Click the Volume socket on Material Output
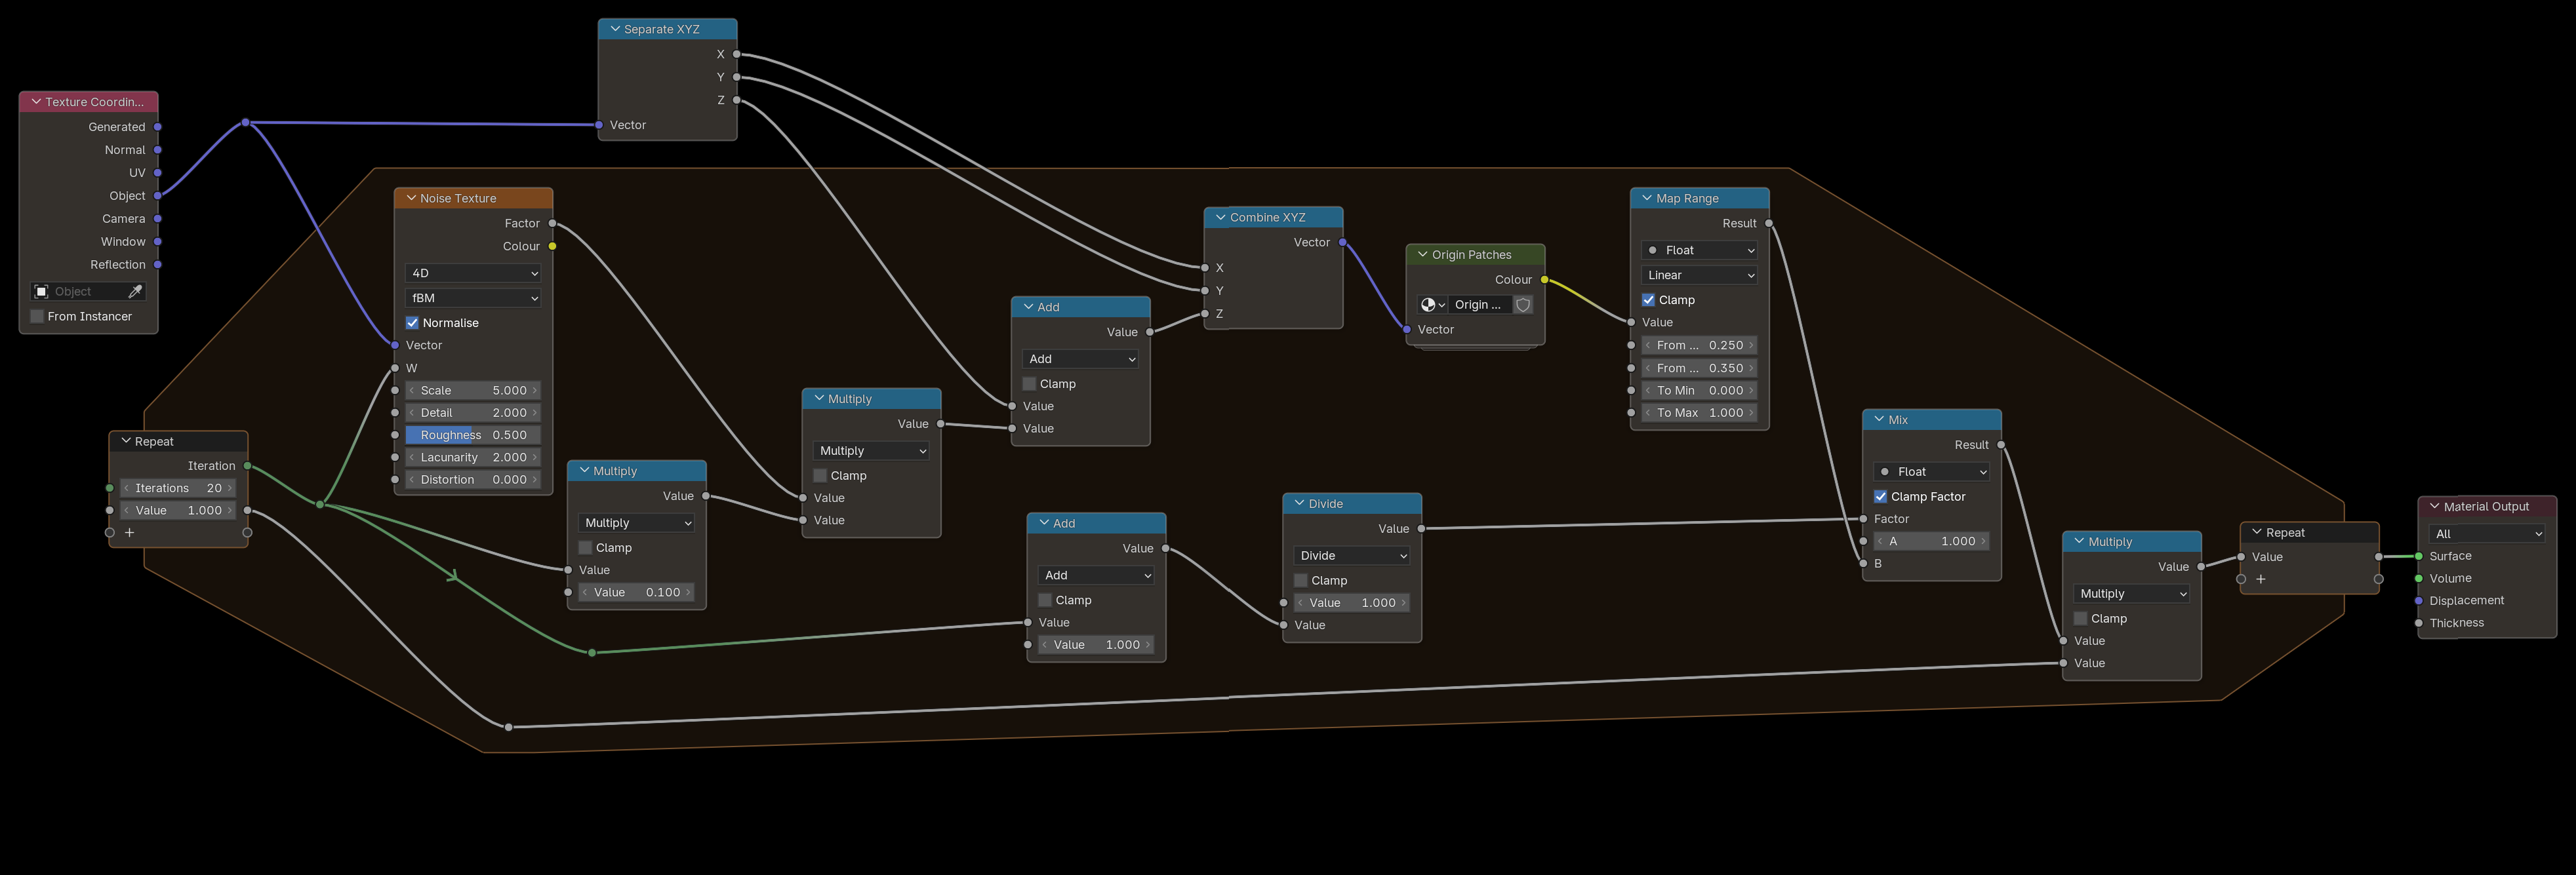 point(2419,578)
